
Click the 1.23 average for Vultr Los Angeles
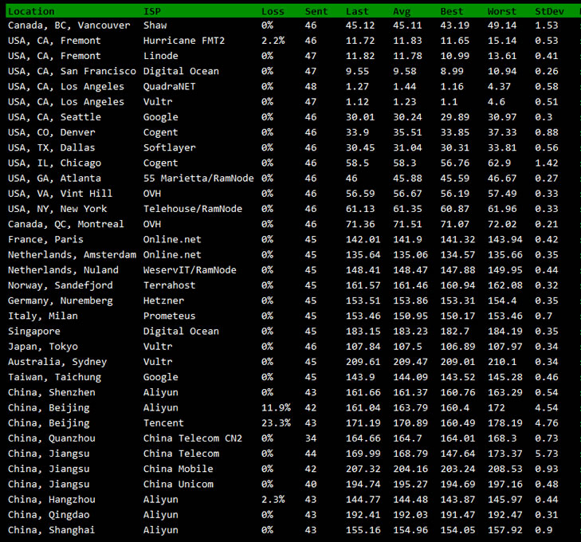pos(405,102)
